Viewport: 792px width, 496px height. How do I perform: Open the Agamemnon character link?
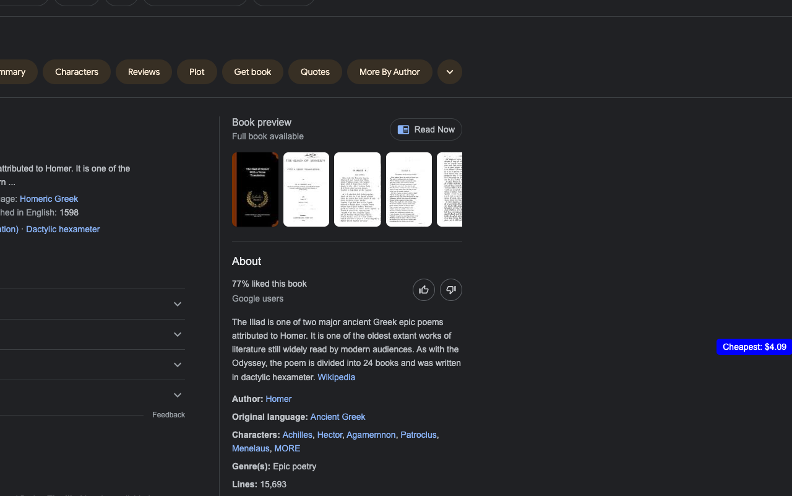(x=371, y=435)
